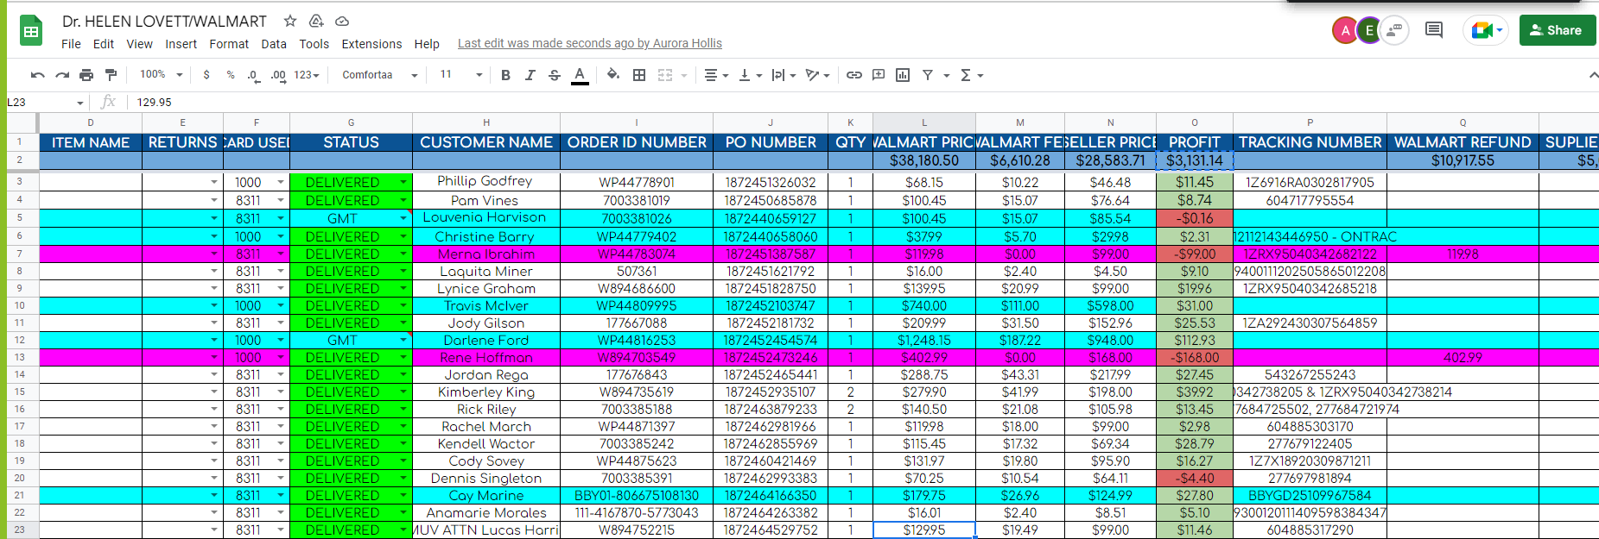This screenshot has height=539, width=1599.
Task: Select the row 7 header
Action: click(x=19, y=254)
